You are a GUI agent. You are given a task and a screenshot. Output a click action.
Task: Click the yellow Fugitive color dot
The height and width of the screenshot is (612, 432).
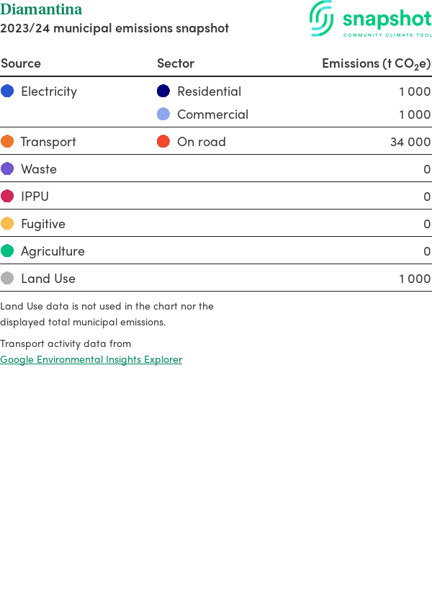pos(7,223)
